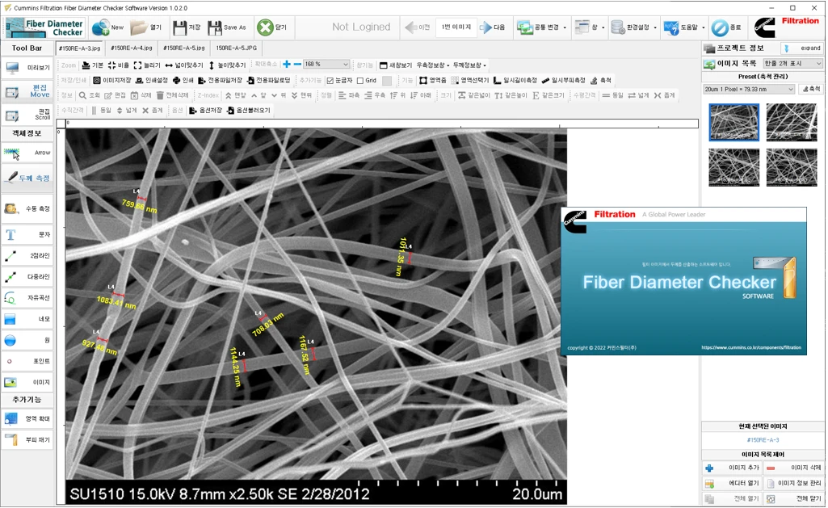Viewport: 828px width, 508px height.
Task: Select the 네모 rectangle tool
Action: [x=27, y=319]
